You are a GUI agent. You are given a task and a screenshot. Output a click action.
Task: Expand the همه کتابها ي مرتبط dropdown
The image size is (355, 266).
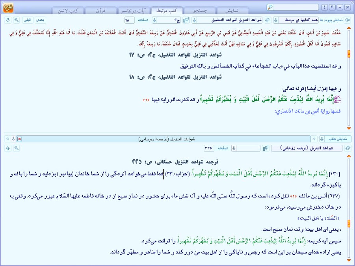(276, 20)
